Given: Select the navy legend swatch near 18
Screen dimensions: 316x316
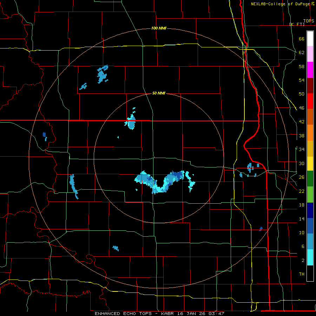Looking at the screenshot, I should click(310, 210).
